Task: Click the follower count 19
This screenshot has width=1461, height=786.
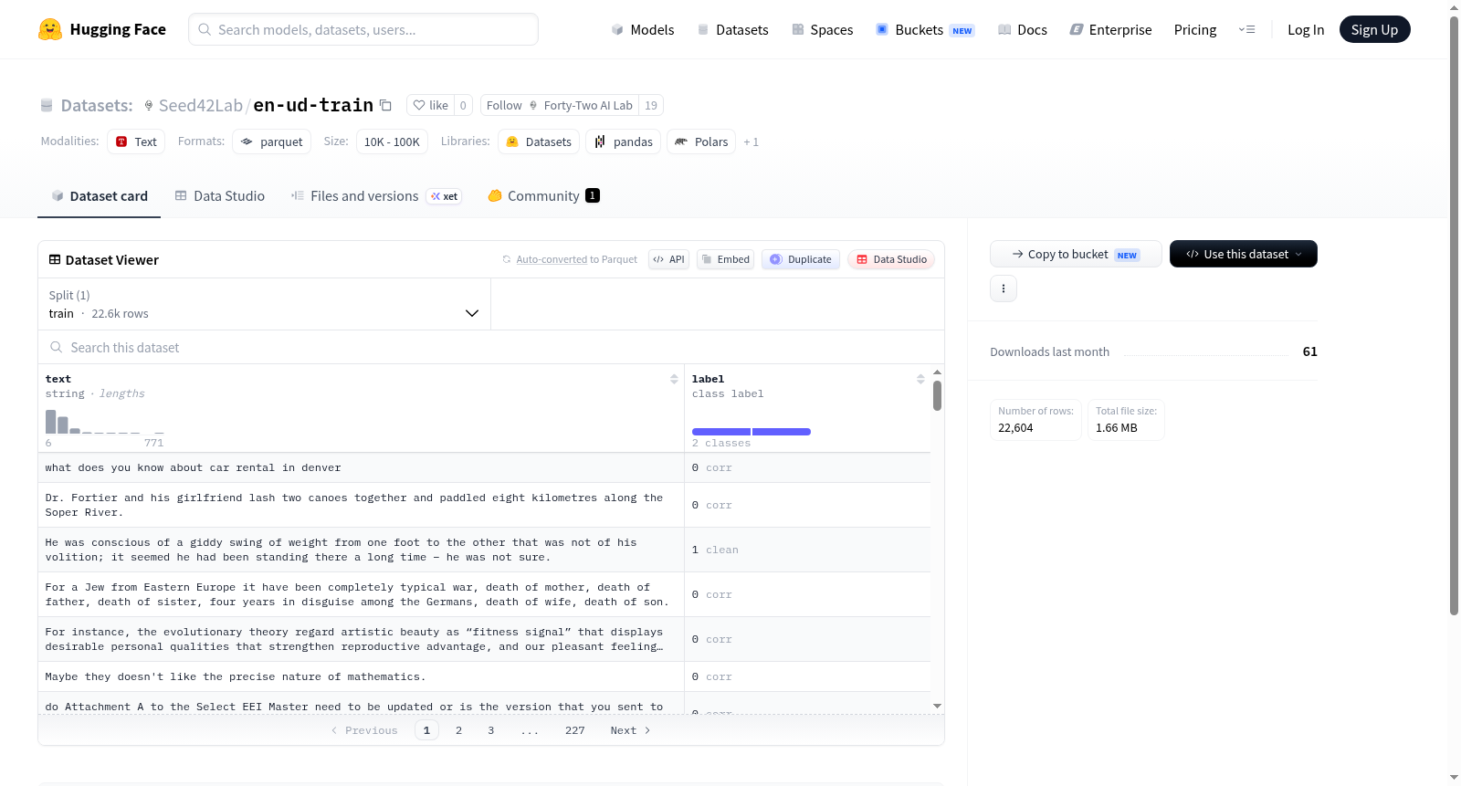Action: pos(651,105)
